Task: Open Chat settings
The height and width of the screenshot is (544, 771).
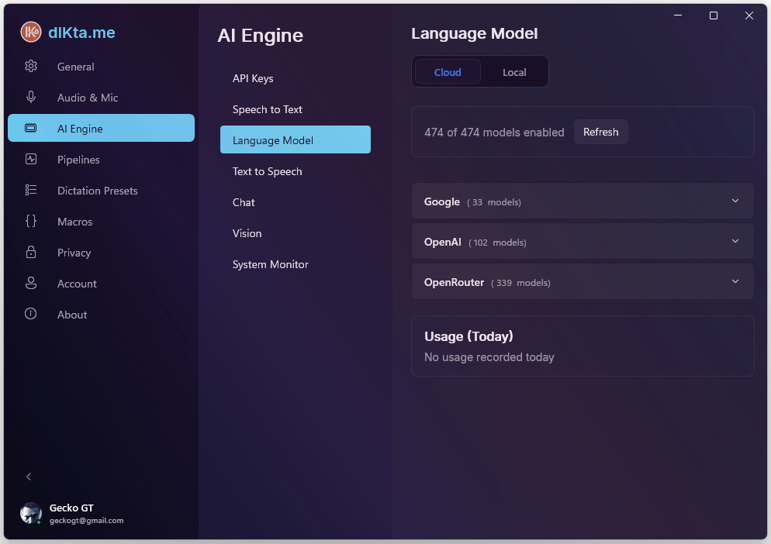Action: click(x=296, y=202)
